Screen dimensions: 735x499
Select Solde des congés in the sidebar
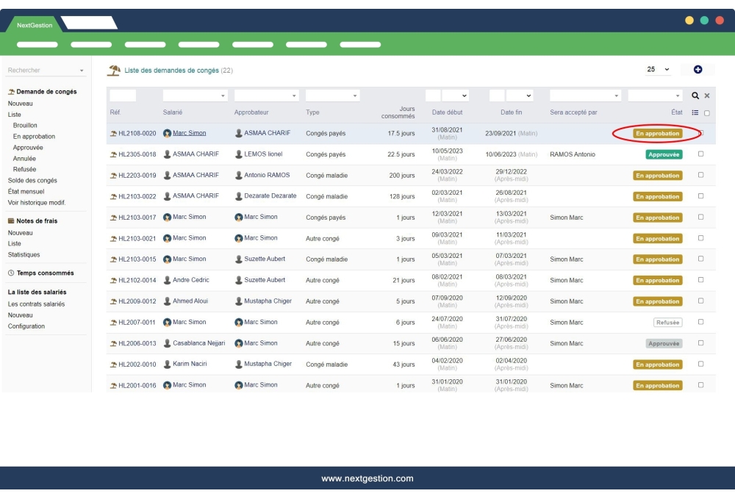tap(32, 181)
